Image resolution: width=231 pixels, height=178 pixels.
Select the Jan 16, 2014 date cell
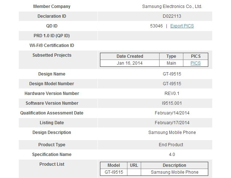(x=130, y=63)
